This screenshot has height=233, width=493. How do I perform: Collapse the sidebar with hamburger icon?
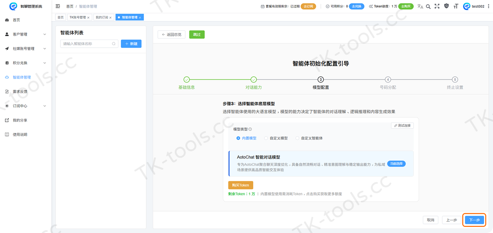58,6
